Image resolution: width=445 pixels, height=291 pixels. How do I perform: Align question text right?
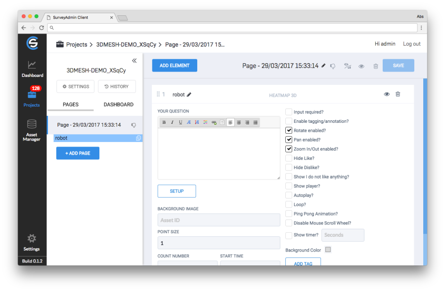(247, 122)
